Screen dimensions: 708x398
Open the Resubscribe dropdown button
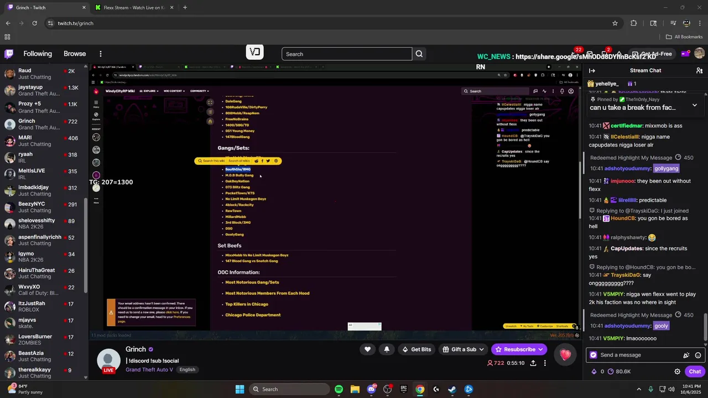pyautogui.click(x=519, y=349)
